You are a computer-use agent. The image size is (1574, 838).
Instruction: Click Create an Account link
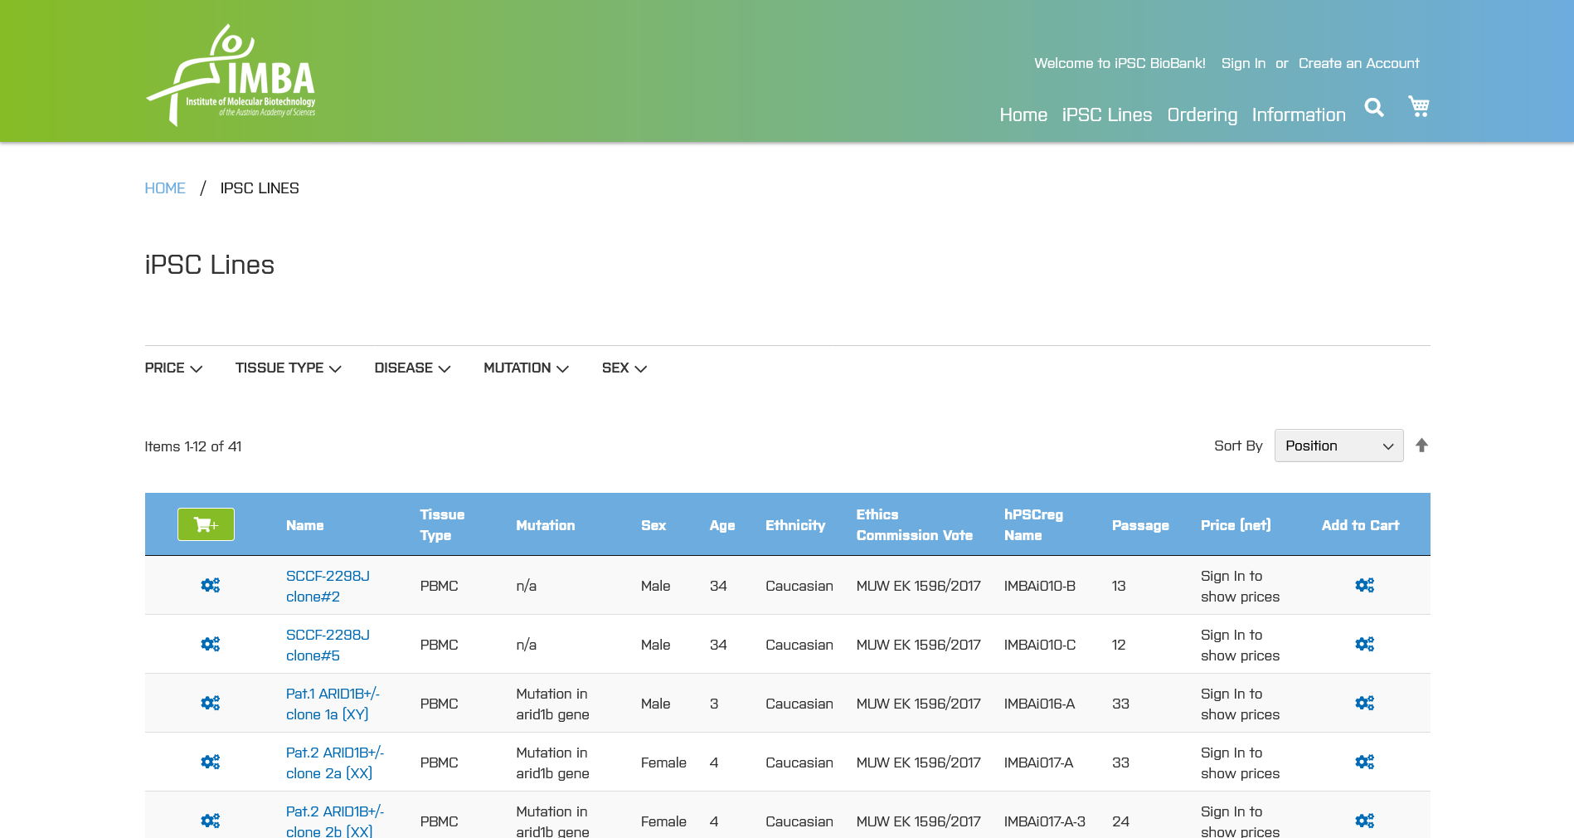pyautogui.click(x=1358, y=64)
